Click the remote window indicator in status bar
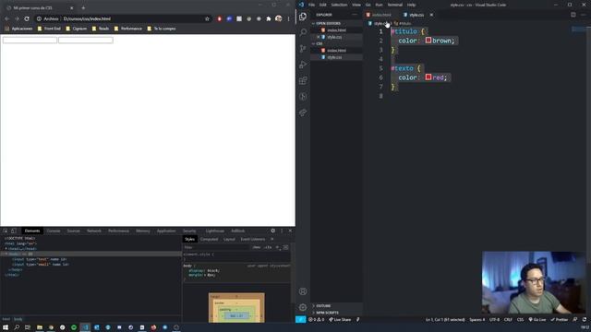The height and width of the screenshot is (332, 591). [300, 320]
